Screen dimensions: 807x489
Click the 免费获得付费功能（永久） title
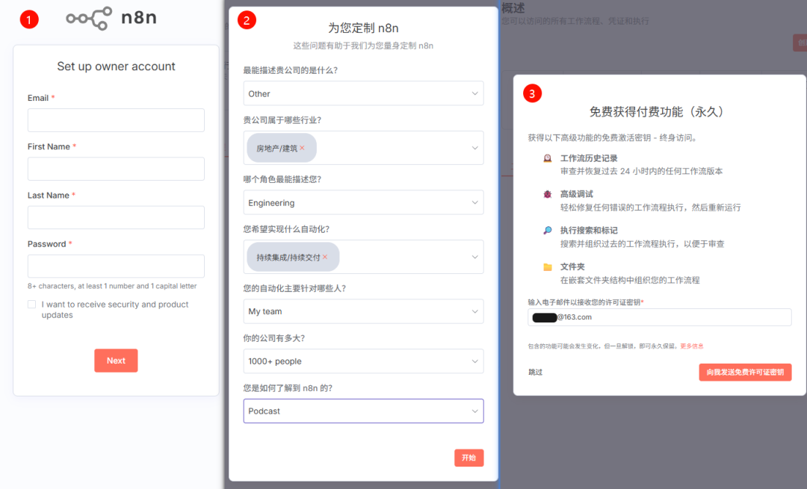click(x=659, y=111)
